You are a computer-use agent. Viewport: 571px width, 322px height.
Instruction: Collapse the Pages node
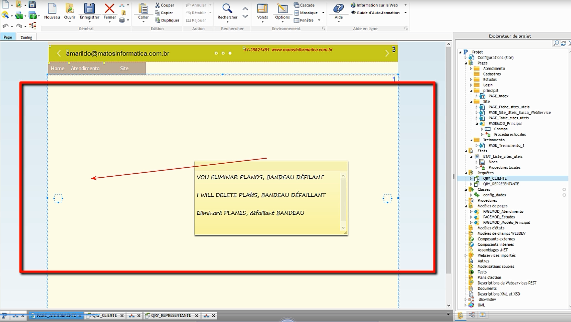[x=465, y=63]
